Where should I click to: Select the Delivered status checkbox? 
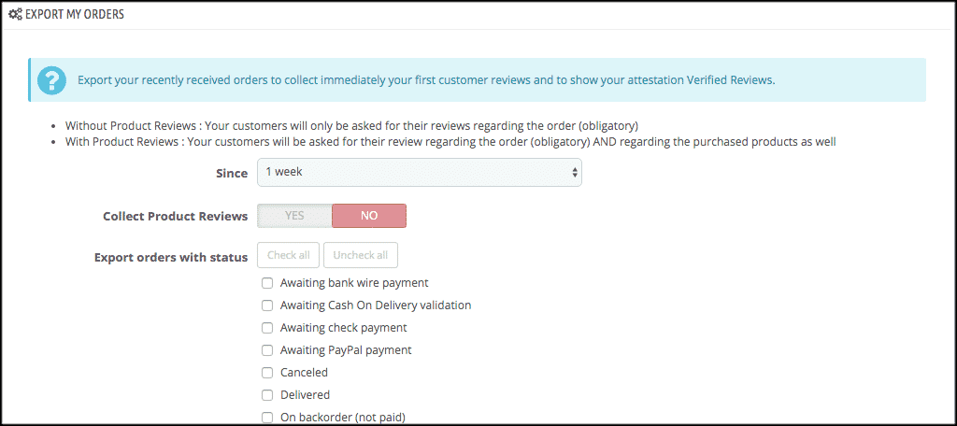pos(267,395)
